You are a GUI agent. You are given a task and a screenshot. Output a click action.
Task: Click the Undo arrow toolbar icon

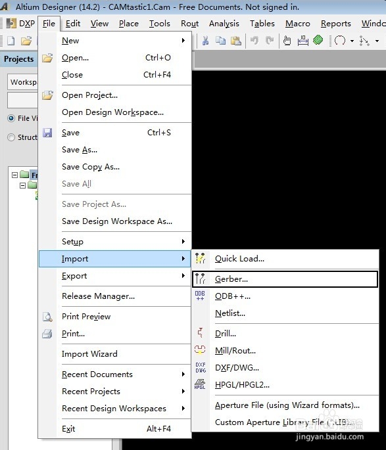point(254,41)
